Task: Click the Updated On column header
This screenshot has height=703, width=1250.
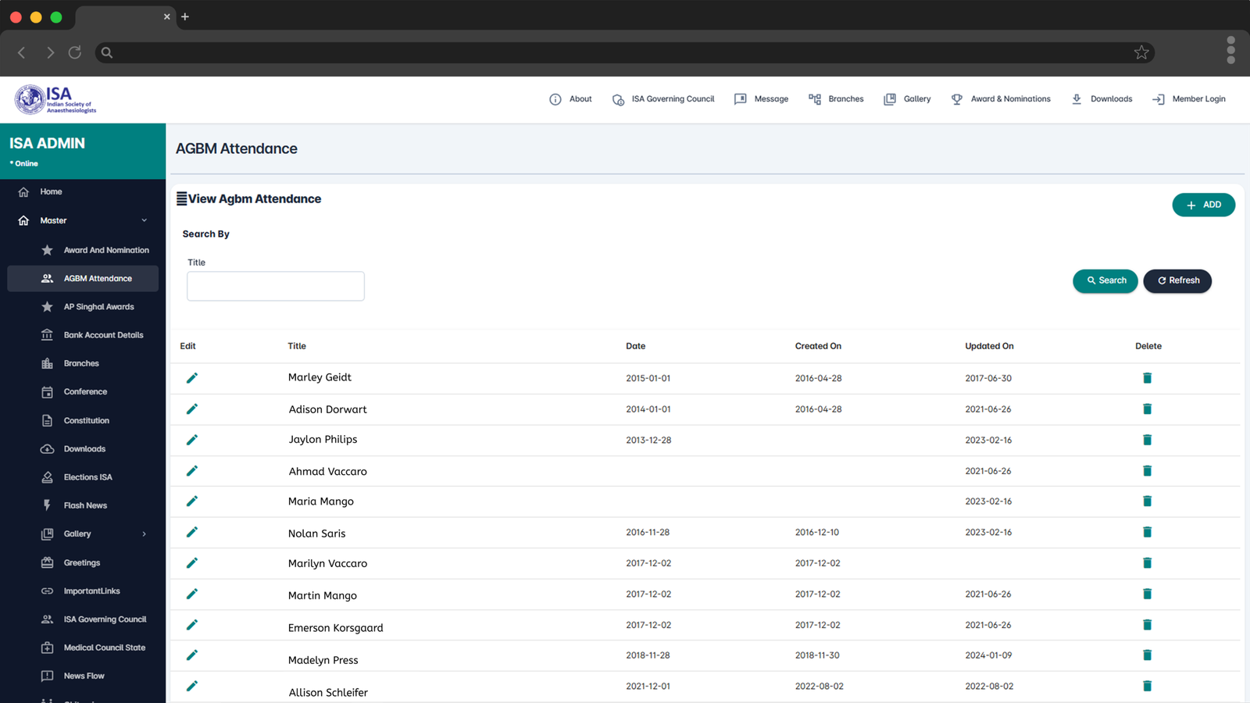Action: point(989,346)
